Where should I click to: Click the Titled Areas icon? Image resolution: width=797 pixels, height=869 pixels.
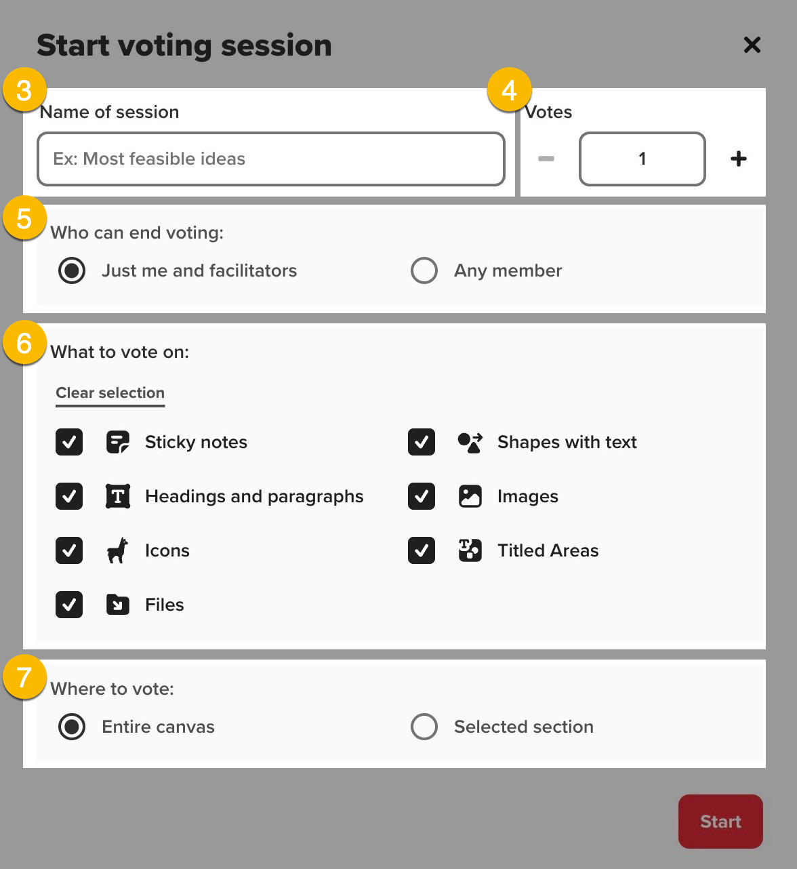(x=470, y=550)
